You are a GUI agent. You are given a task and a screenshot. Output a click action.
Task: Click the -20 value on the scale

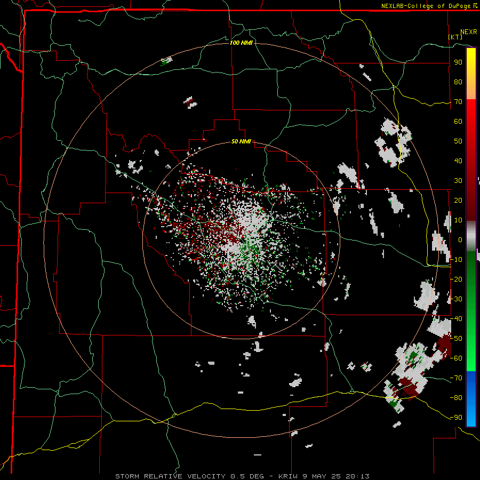coord(456,279)
